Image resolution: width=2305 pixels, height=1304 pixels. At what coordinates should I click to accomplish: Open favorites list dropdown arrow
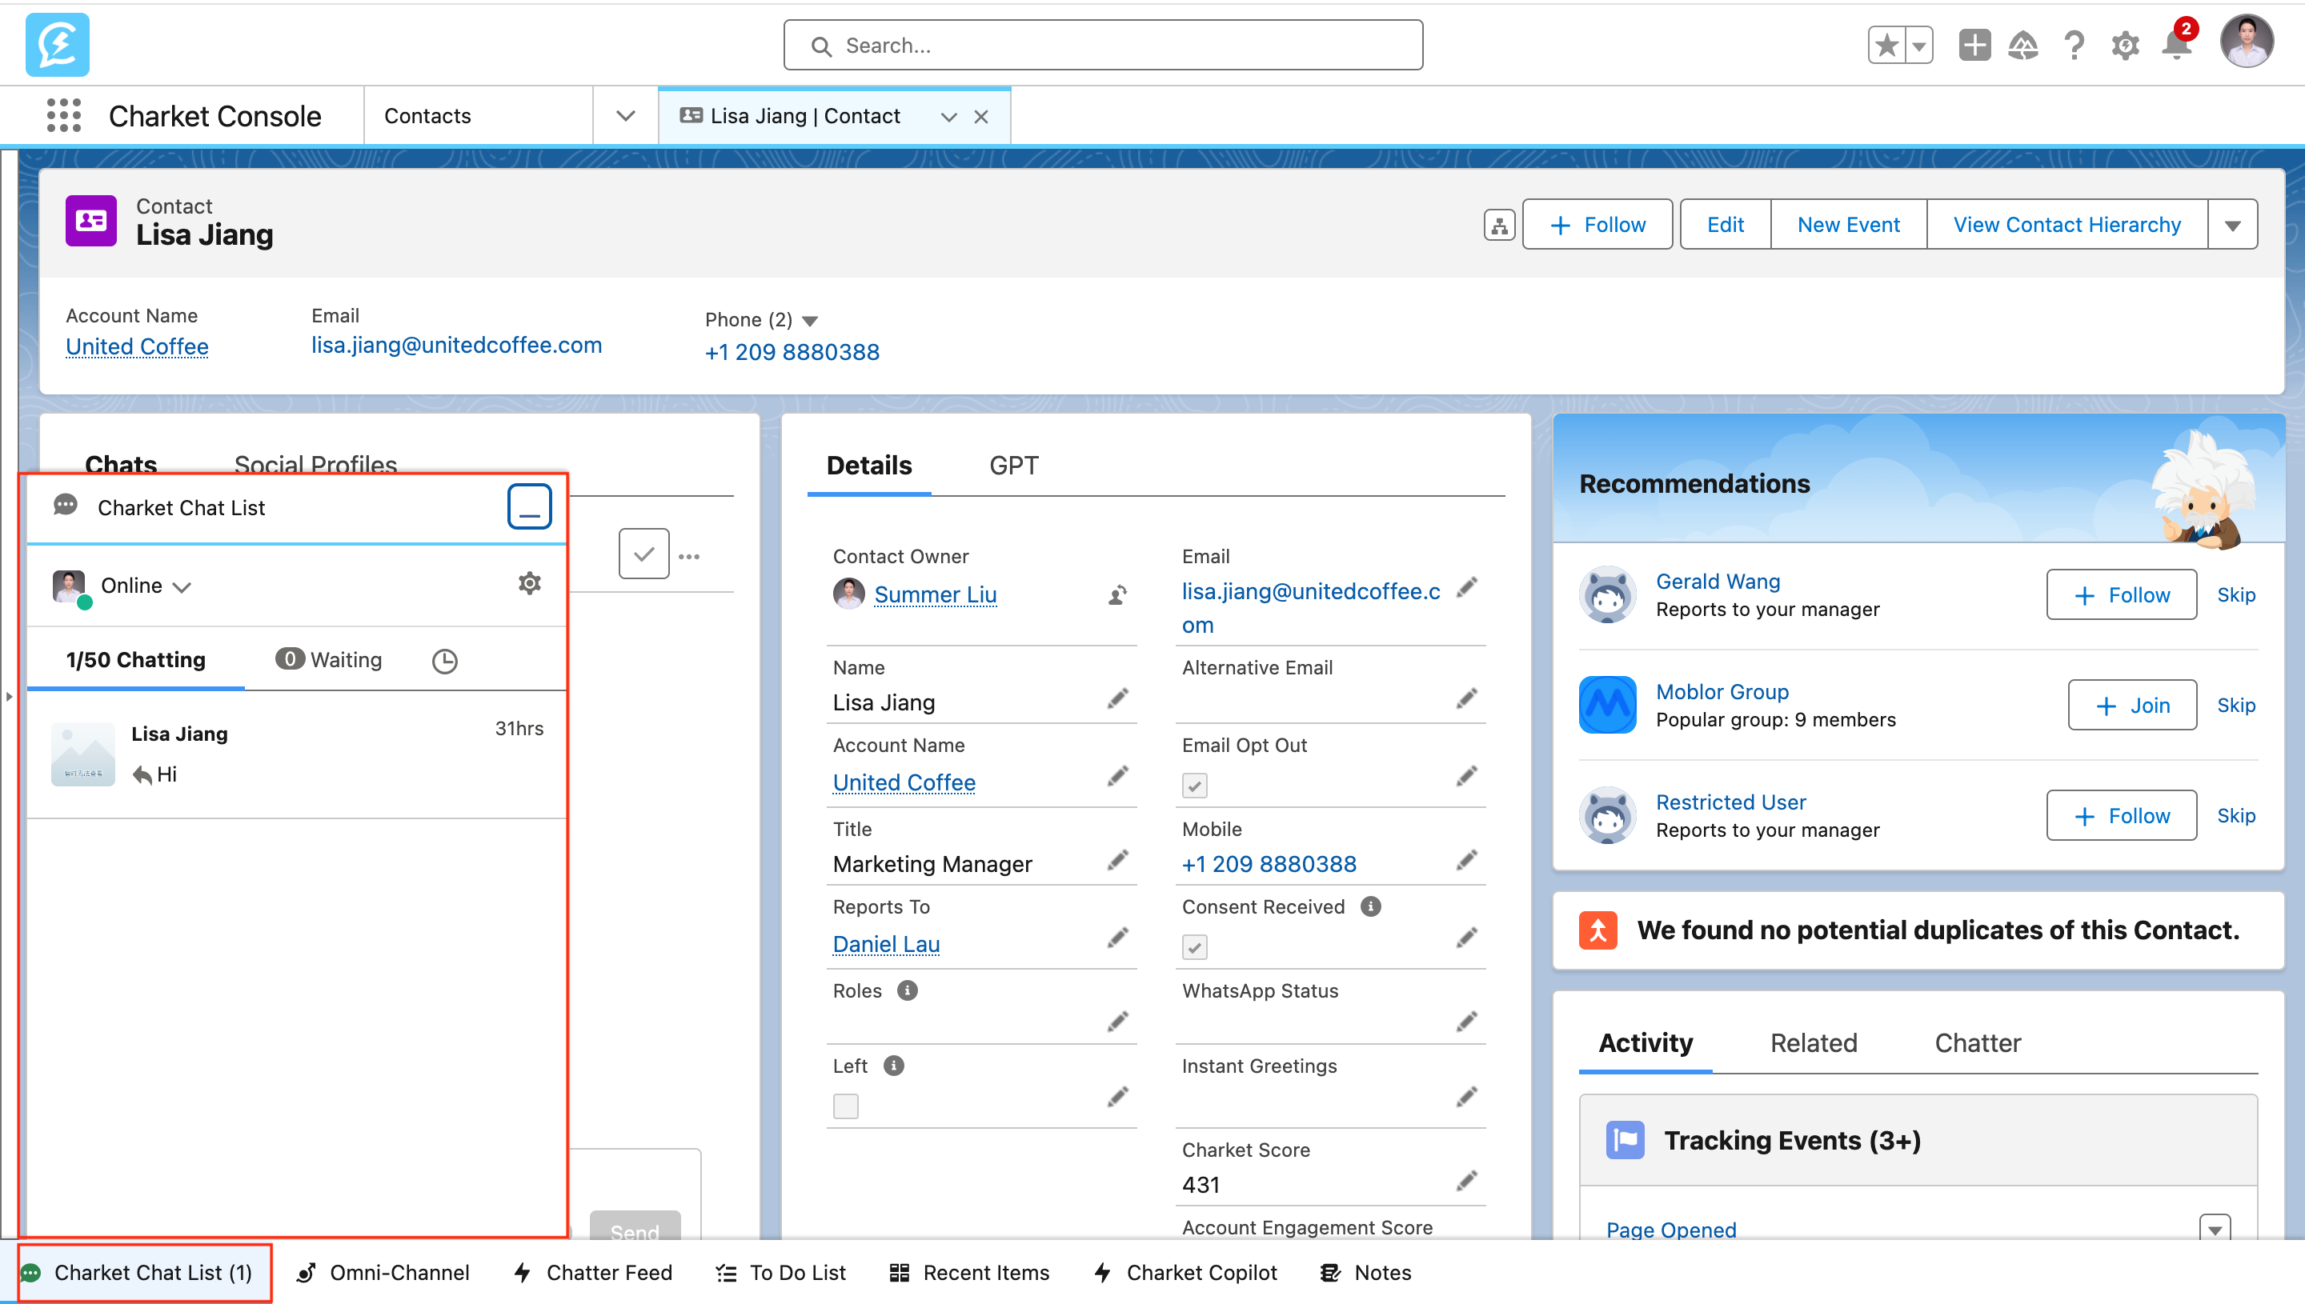coord(1919,45)
